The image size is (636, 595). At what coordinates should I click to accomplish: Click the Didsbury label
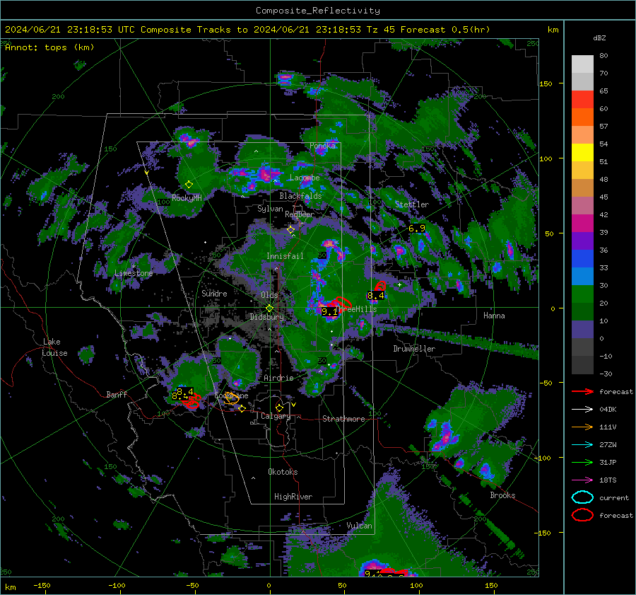click(x=266, y=317)
